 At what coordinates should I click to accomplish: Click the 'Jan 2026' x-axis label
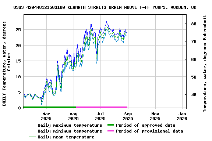pyautogui.click(x=182, y=116)
